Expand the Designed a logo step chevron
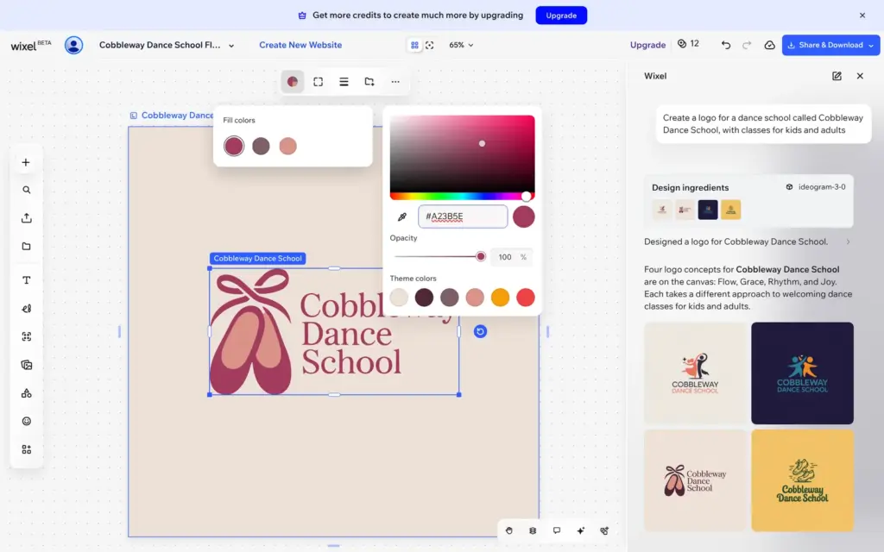 (x=848, y=241)
